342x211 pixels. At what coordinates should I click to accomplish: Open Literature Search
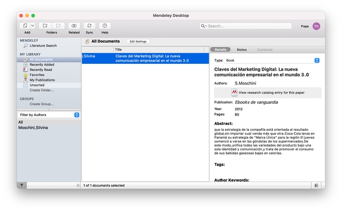[43, 45]
